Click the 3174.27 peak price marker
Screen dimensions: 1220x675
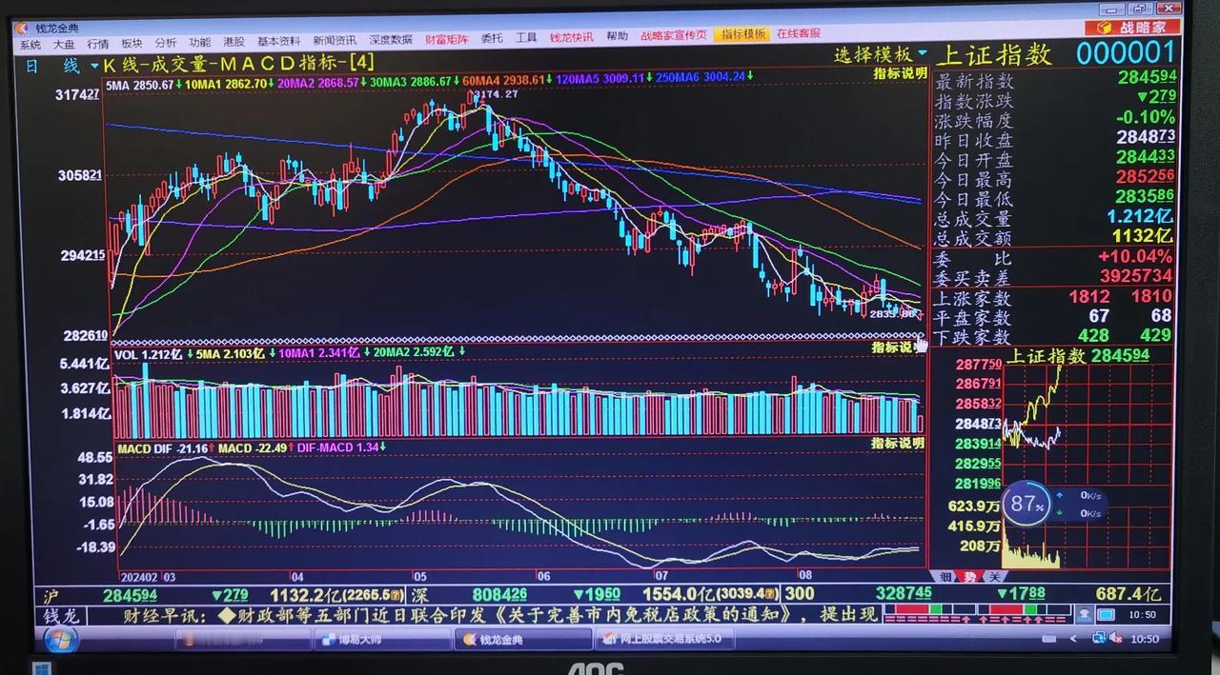coord(496,93)
